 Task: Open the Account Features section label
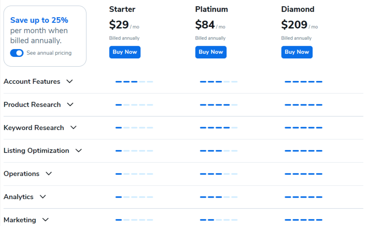(32, 81)
